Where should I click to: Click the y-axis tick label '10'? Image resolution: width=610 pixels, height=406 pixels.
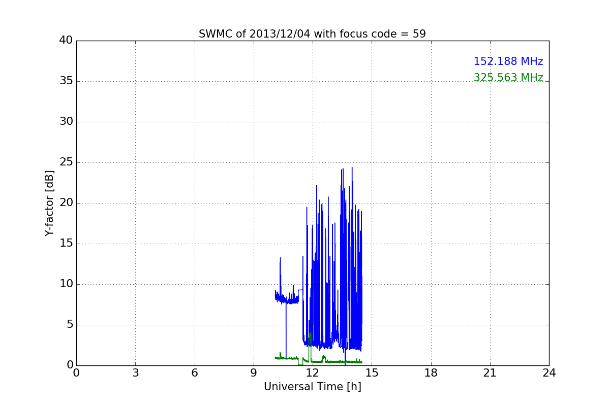pos(66,284)
